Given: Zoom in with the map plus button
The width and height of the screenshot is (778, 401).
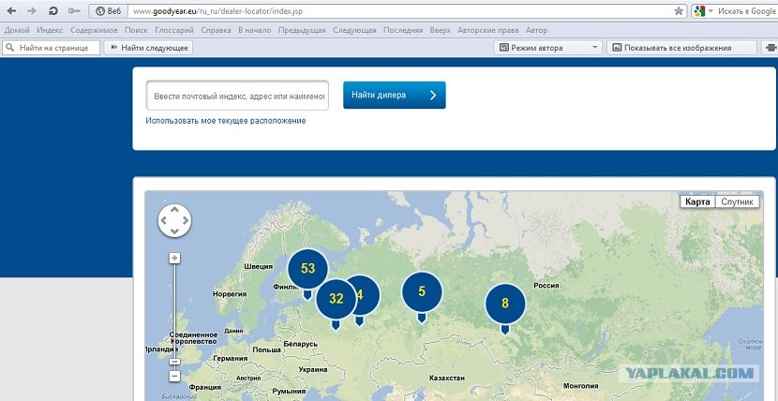Looking at the screenshot, I should (174, 258).
